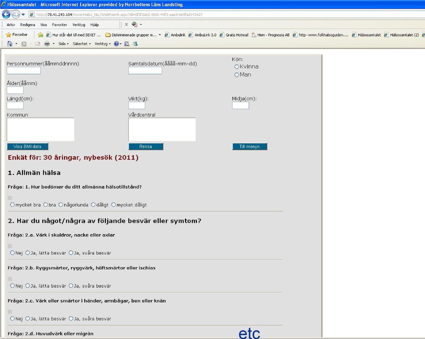This screenshot has height=339, width=425.
Task: Click the browser Forward arrow button
Action: (16, 14)
